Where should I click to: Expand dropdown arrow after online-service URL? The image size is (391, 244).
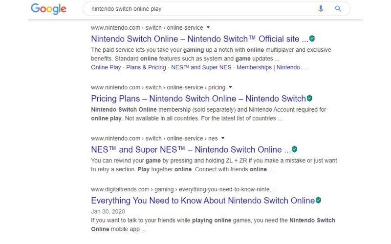(x=208, y=27)
